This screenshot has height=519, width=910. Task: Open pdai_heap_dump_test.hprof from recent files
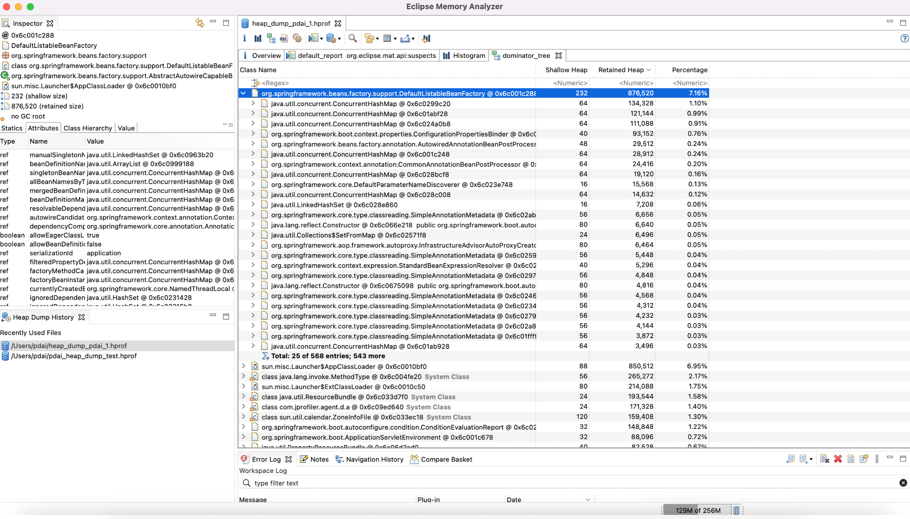pyautogui.click(x=74, y=356)
